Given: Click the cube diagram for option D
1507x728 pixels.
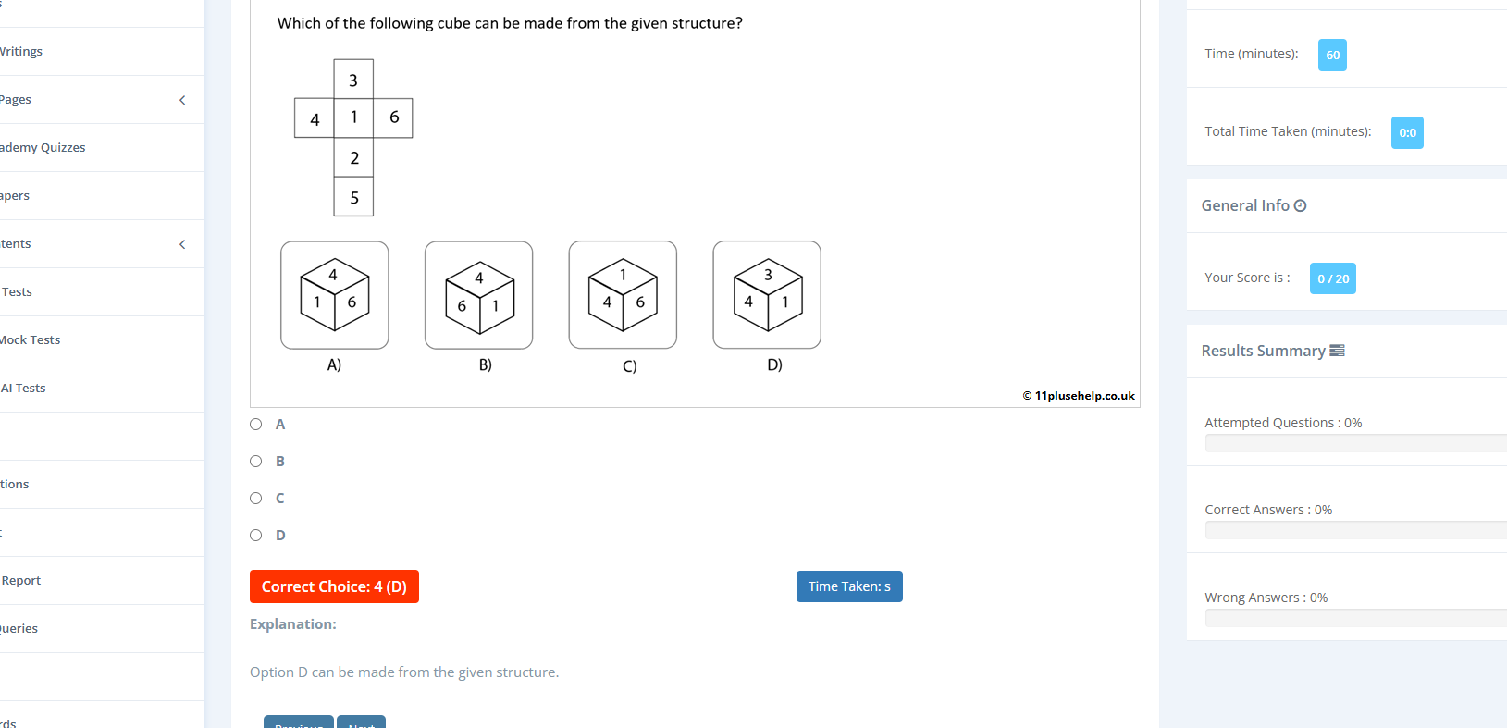Looking at the screenshot, I should 766,295.
